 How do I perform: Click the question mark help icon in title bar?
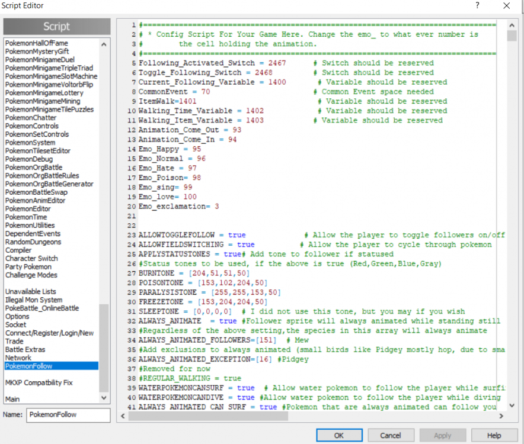click(477, 5)
